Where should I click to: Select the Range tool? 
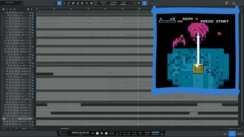tap(64, 3)
